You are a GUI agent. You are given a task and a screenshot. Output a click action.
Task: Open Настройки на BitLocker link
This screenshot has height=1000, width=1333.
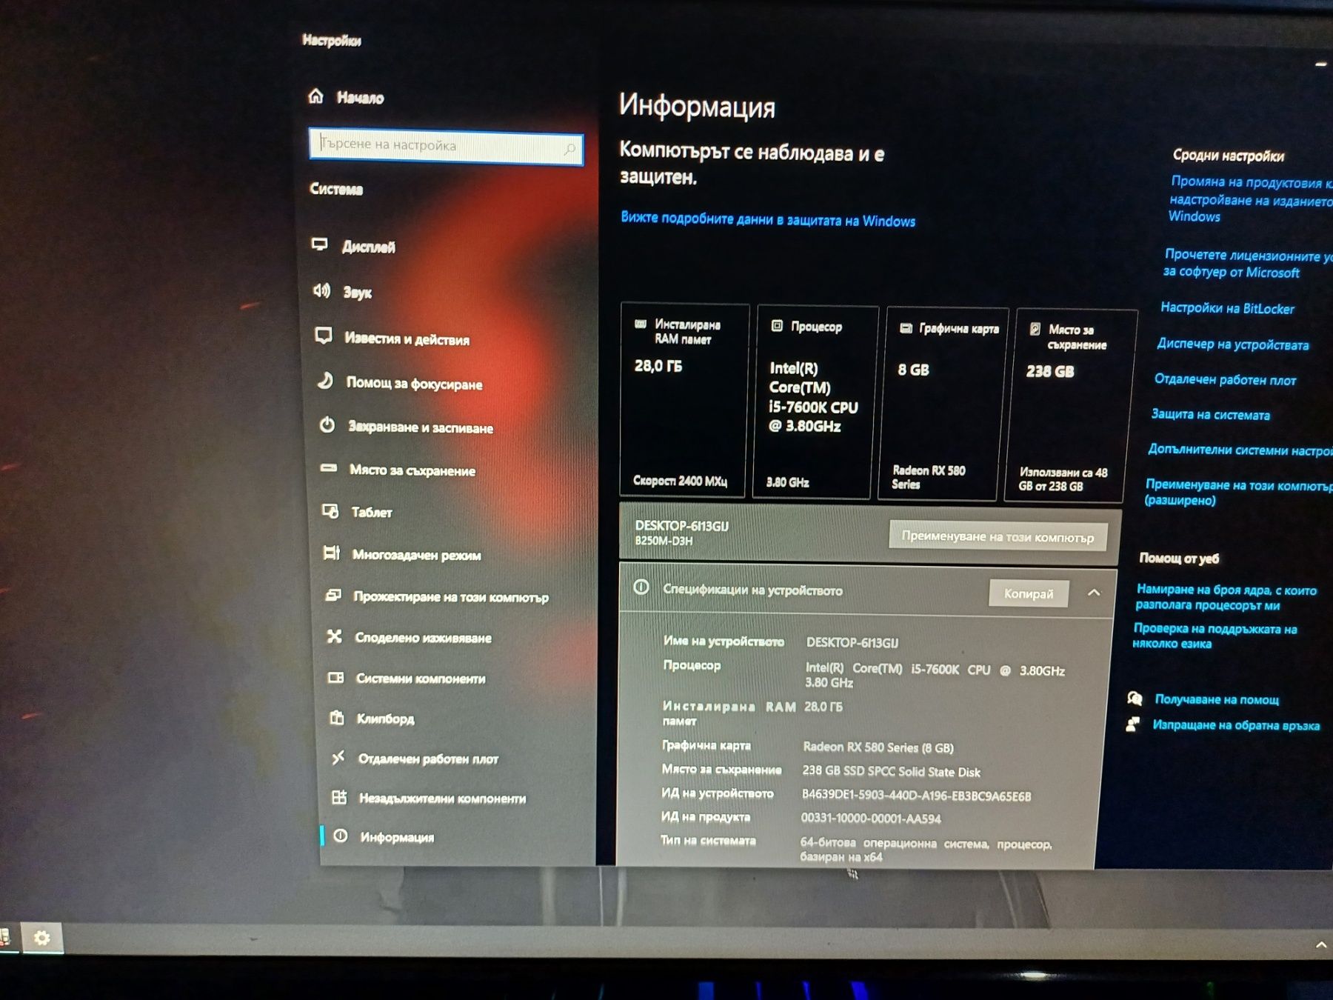pos(1227,308)
